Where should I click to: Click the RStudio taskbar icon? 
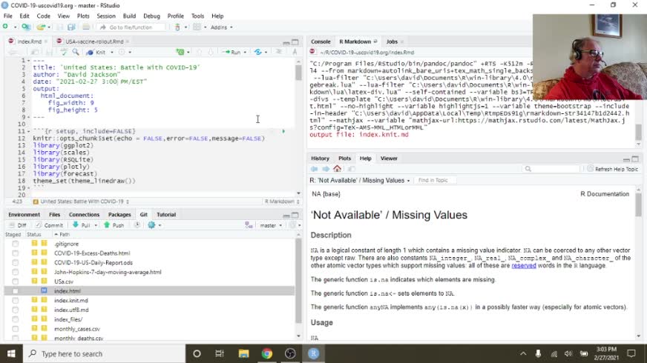pos(314,353)
